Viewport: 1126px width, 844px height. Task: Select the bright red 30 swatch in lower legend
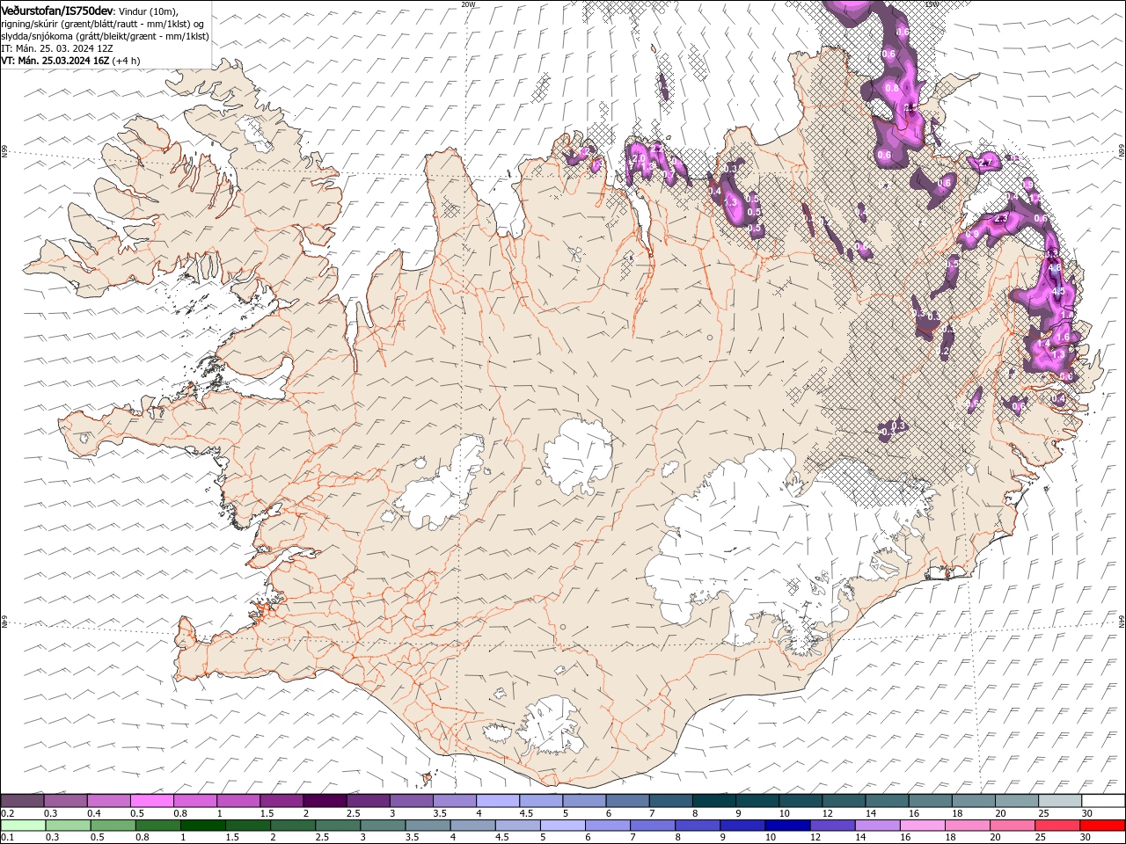pos(1103,826)
